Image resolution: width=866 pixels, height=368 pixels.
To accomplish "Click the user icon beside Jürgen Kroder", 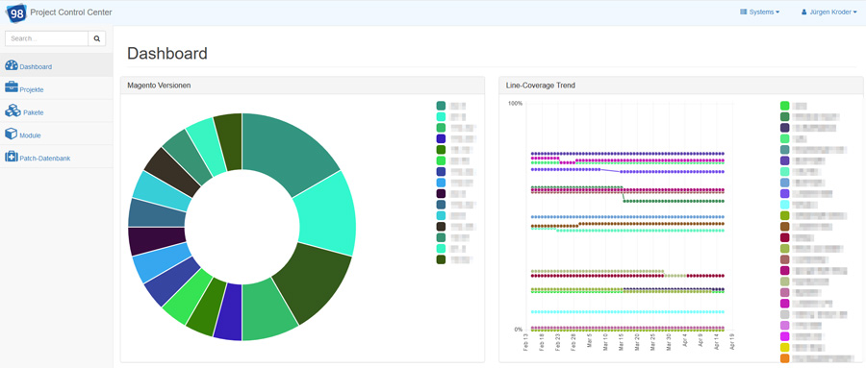I will click(x=804, y=12).
